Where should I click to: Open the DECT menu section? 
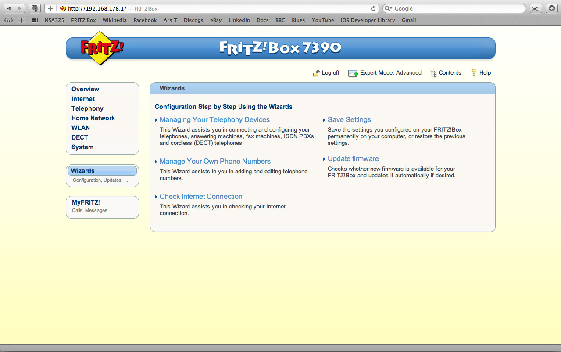(80, 137)
